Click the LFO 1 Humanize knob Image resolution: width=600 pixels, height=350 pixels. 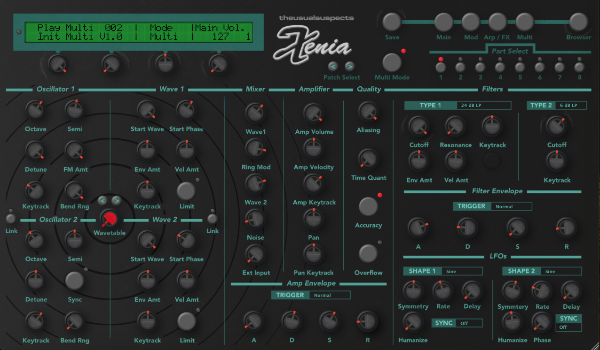tap(412, 322)
